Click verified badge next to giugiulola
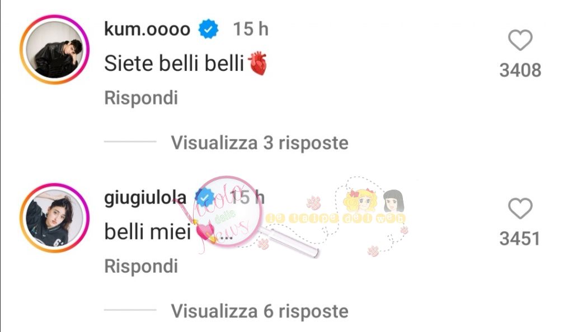Image resolution: width=573 pixels, height=332 pixels. pos(205,198)
